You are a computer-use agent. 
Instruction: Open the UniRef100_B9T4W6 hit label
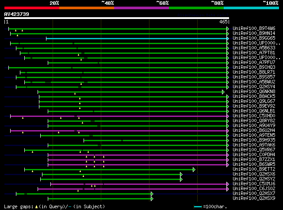254,29
